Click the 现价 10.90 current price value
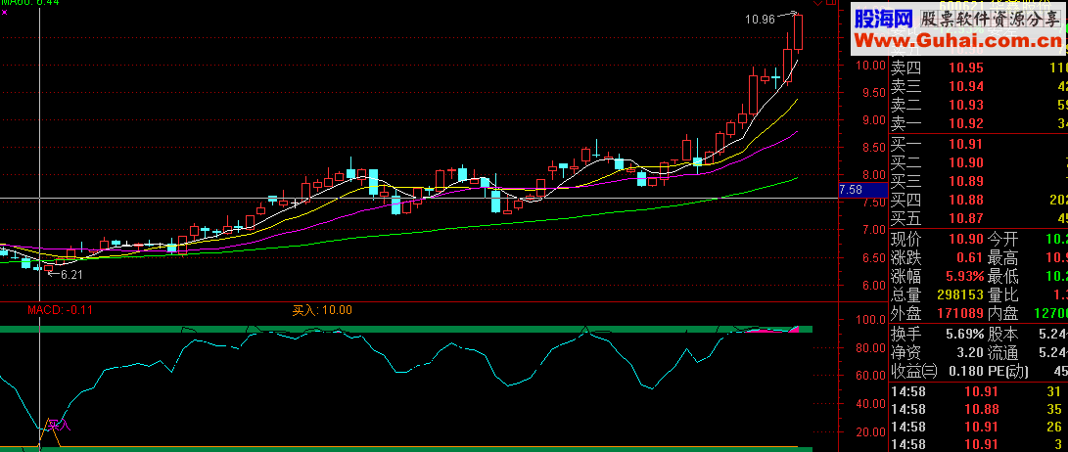This screenshot has height=452, width=1068. (965, 239)
